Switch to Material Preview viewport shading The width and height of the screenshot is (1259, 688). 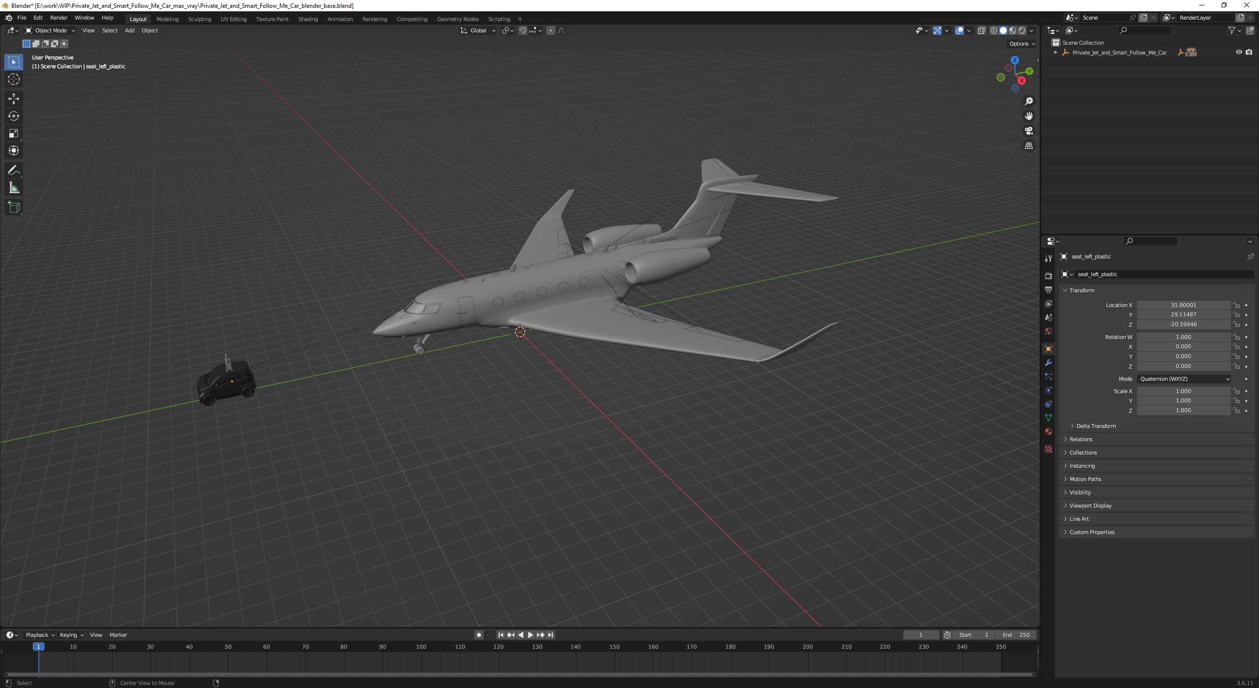pos(1013,30)
